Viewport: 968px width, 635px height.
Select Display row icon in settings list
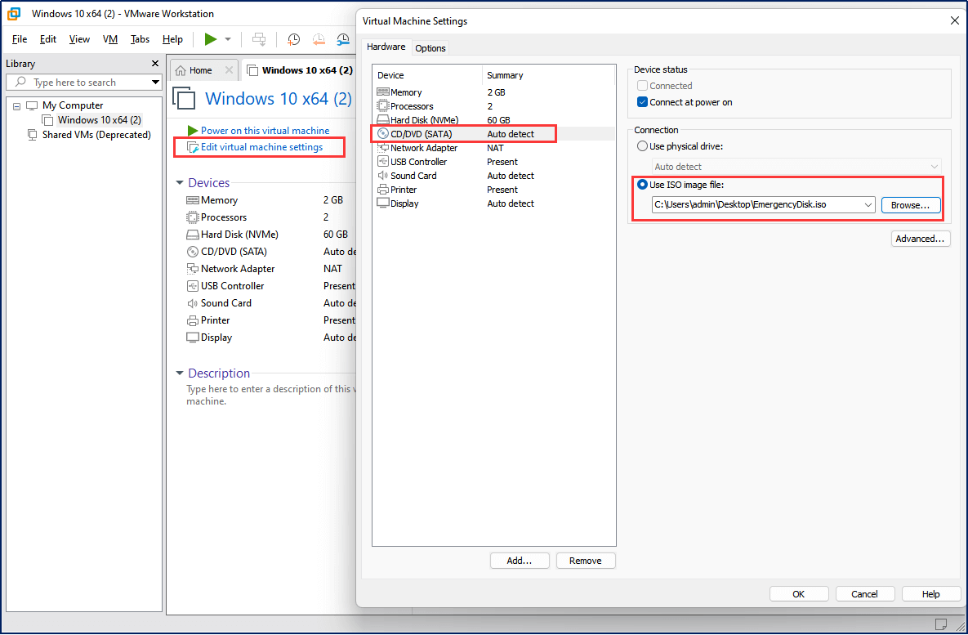pyautogui.click(x=383, y=203)
